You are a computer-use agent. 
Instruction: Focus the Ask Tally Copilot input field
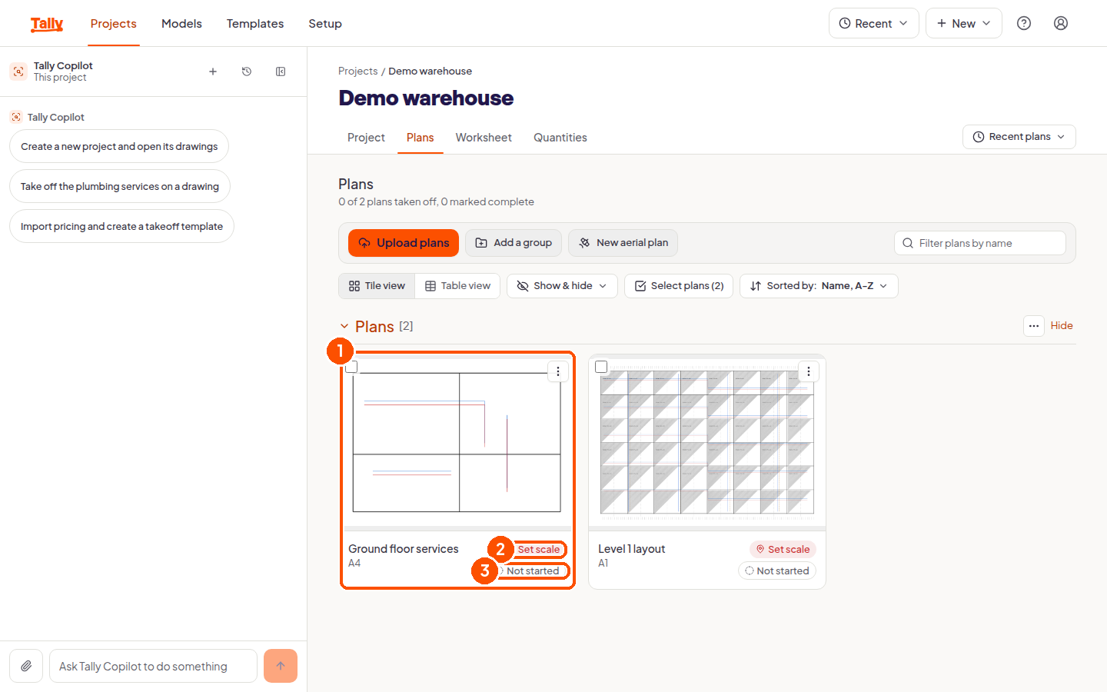[x=153, y=666]
